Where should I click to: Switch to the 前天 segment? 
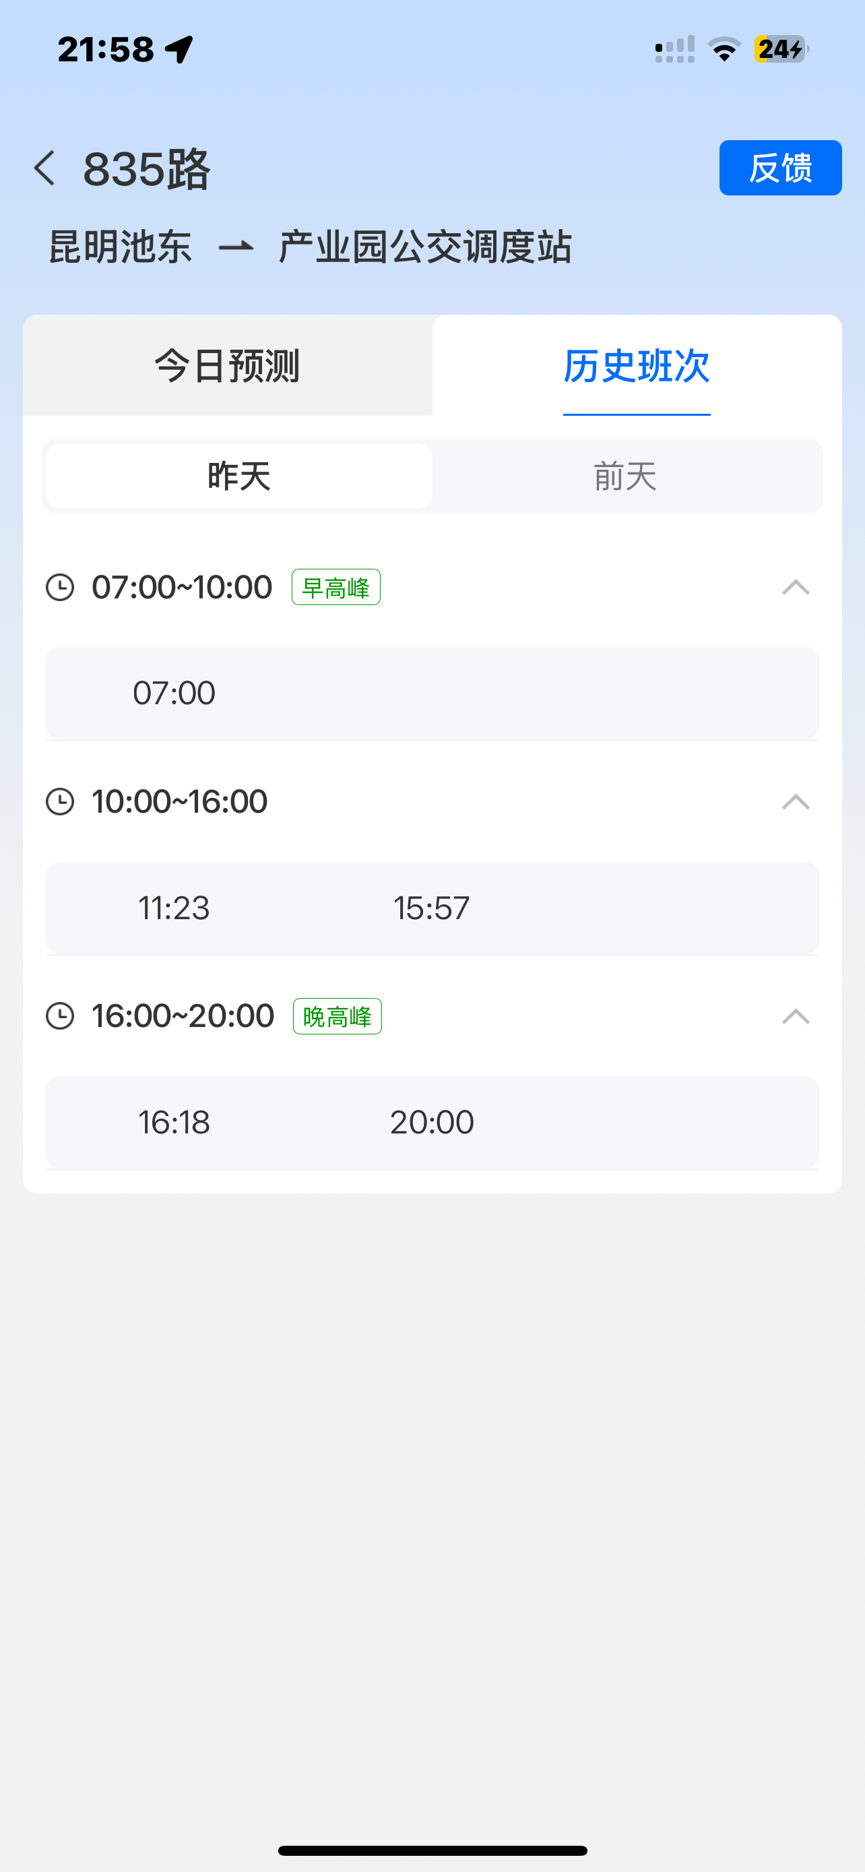pos(625,476)
